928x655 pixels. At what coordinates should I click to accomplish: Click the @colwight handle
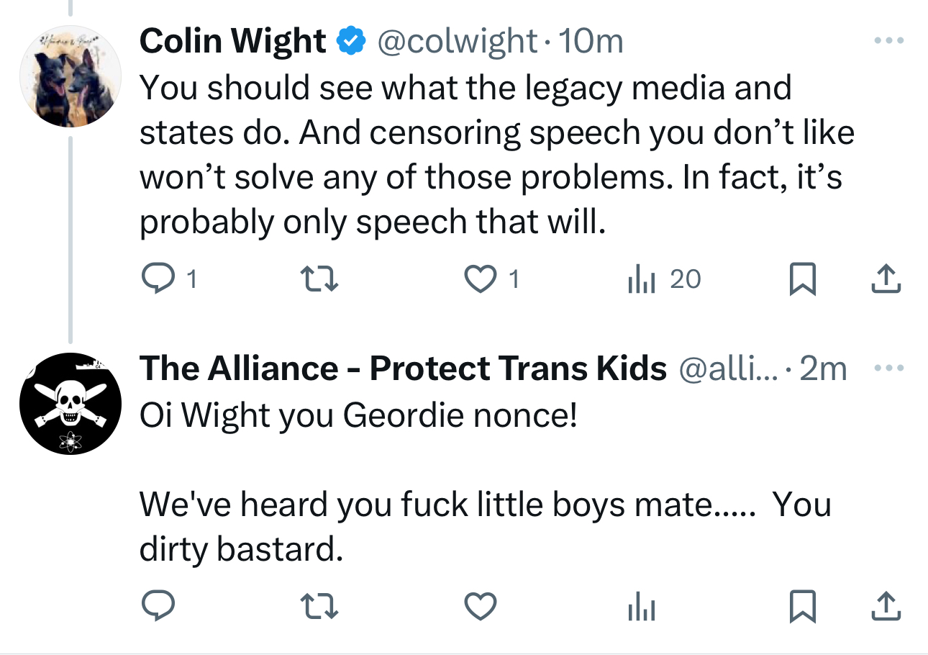458,41
